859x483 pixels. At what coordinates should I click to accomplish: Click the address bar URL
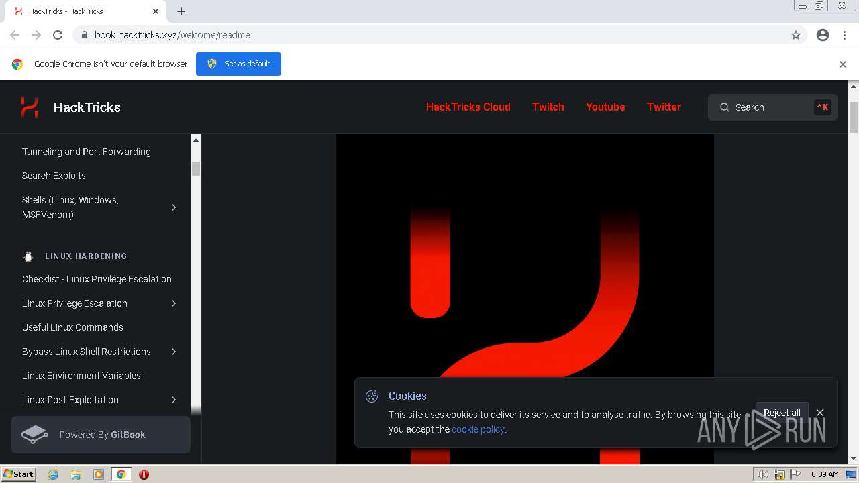coord(172,35)
